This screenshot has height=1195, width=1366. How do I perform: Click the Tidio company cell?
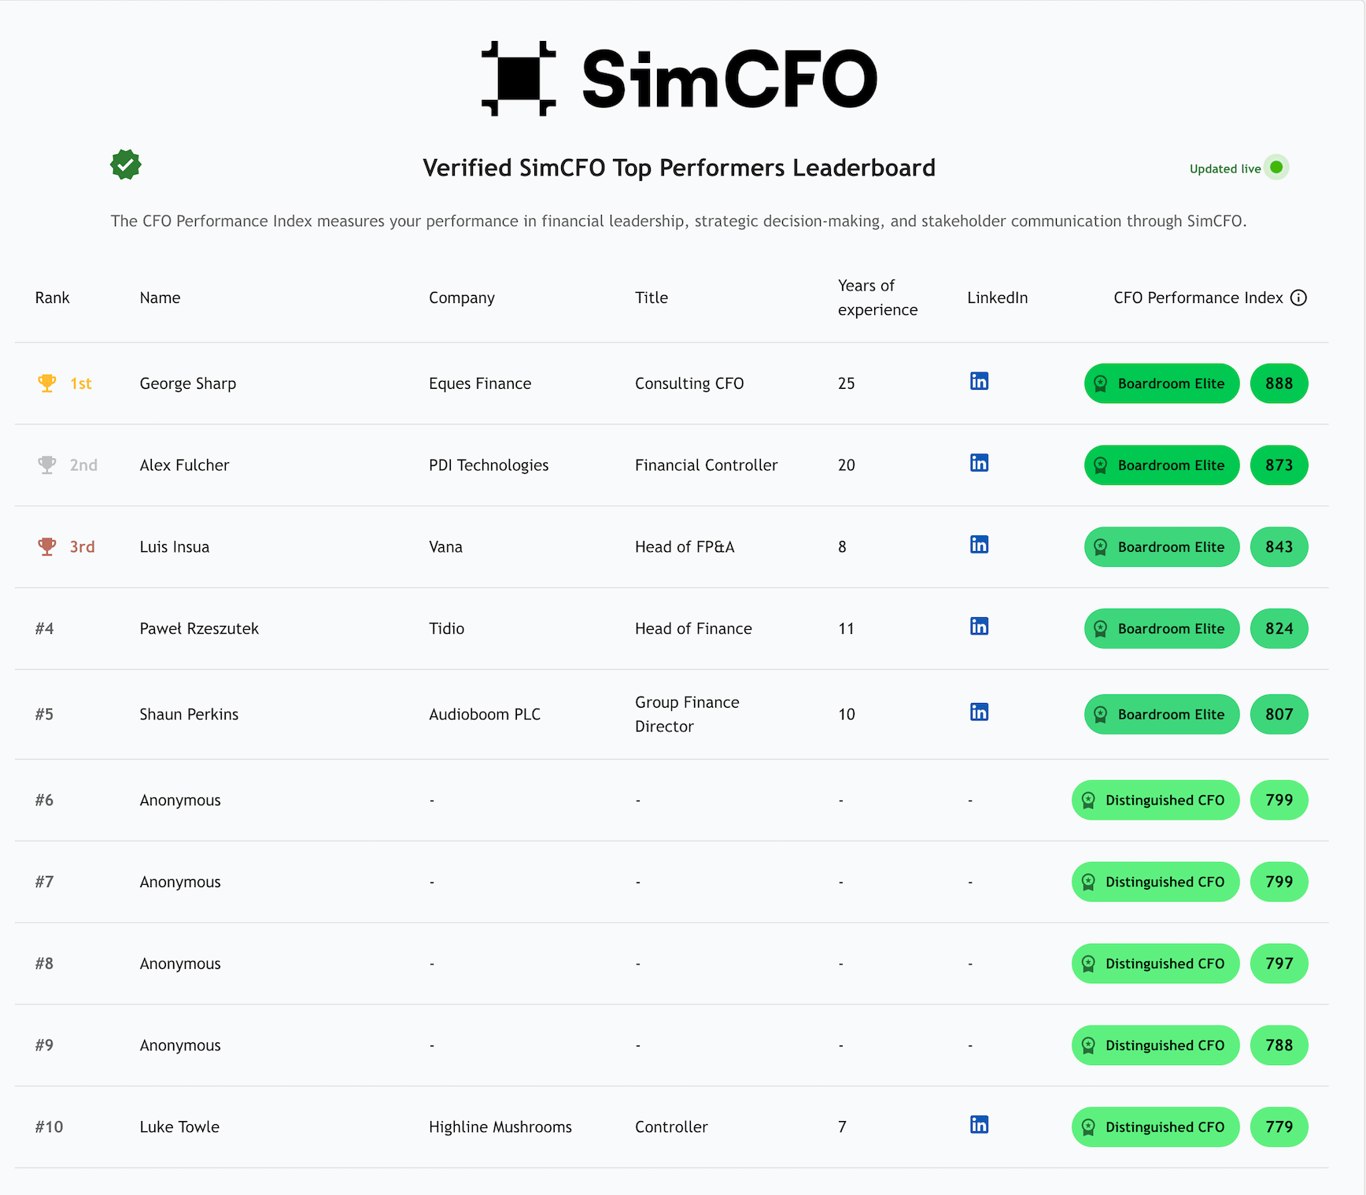(x=446, y=629)
